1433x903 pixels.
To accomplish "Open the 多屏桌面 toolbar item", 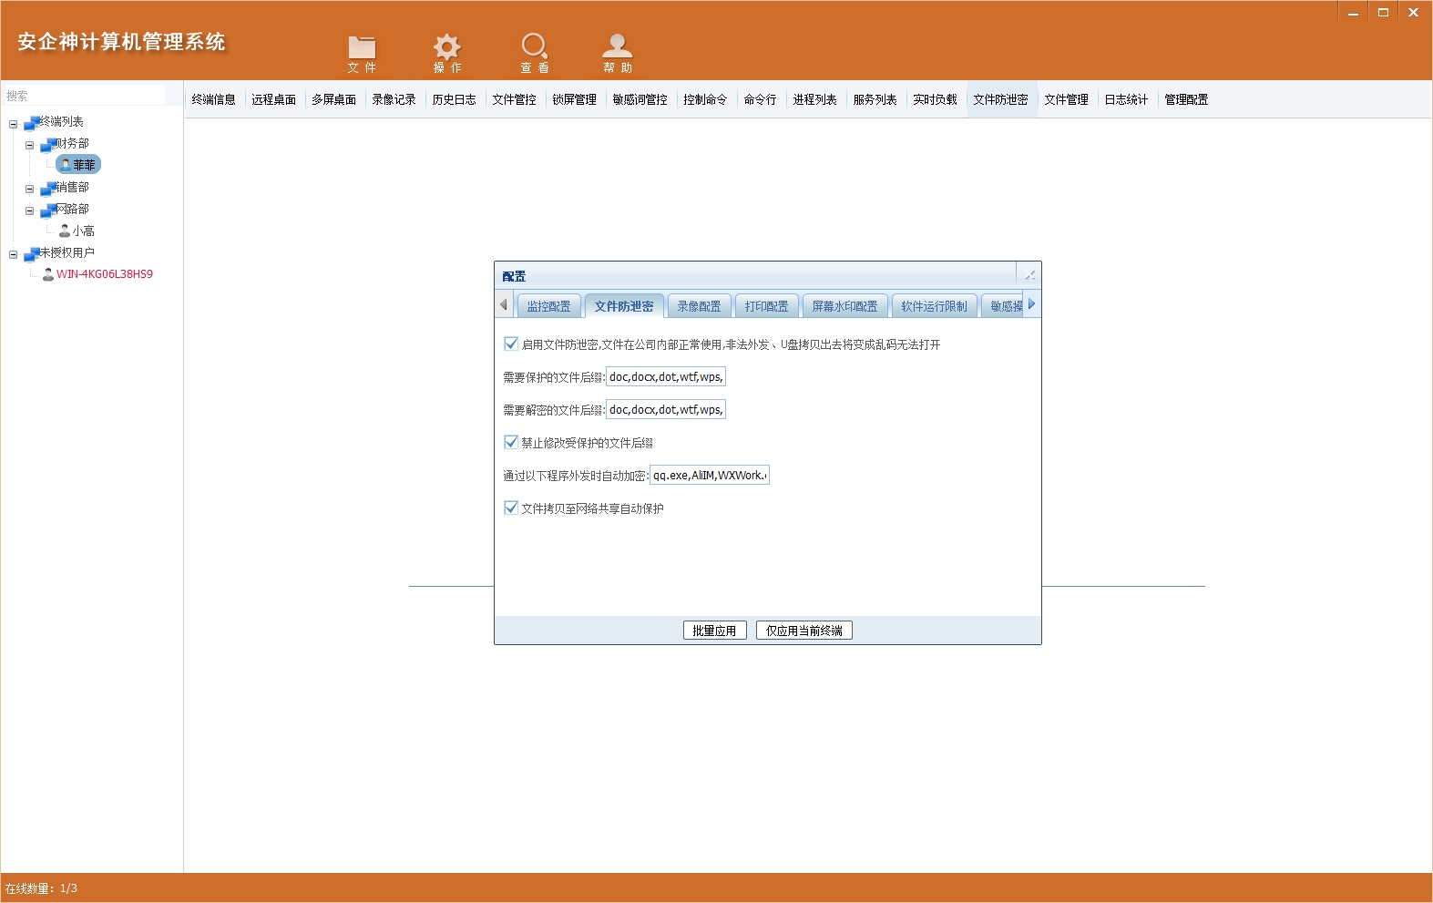I will (334, 99).
